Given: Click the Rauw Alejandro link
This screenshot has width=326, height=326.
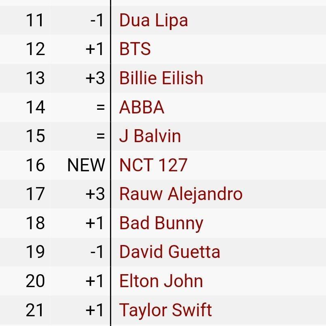Looking at the screenshot, I should pyautogui.click(x=181, y=194).
